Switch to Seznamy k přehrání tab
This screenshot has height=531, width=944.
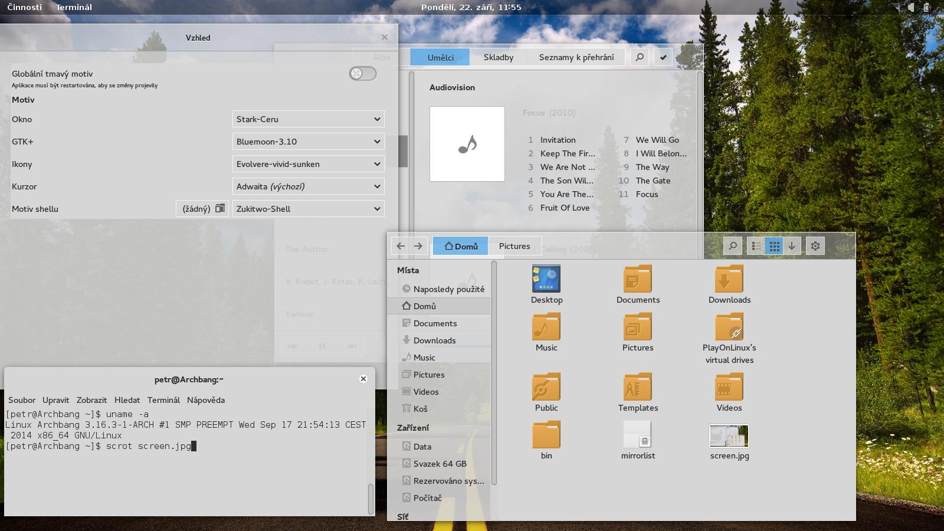point(576,57)
